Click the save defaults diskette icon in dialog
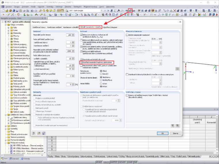This screenshot has height=164, width=219. coord(44,133)
